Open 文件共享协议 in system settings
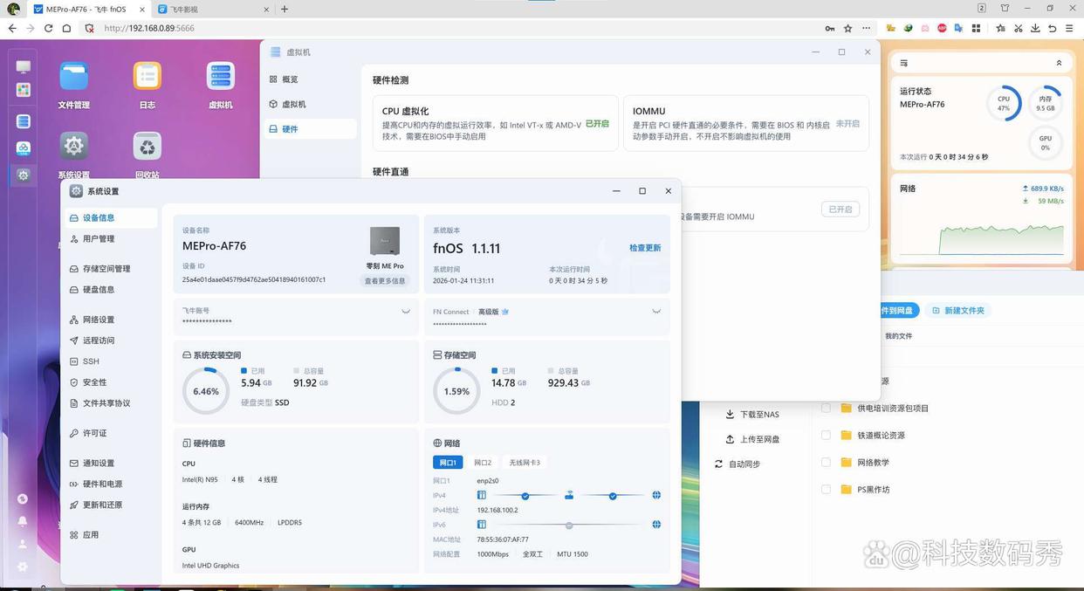 tap(112, 403)
